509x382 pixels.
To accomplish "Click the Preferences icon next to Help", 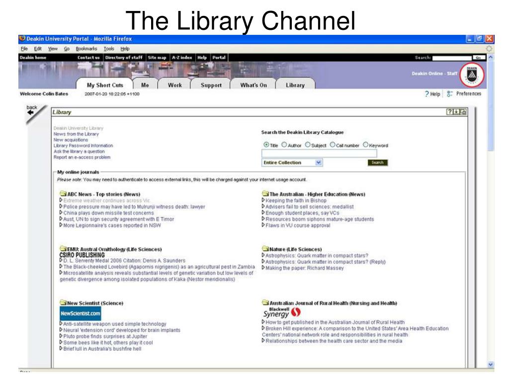I will [449, 94].
